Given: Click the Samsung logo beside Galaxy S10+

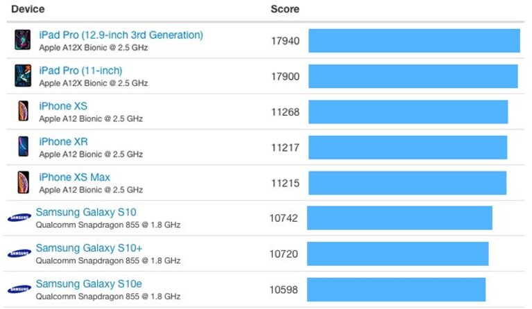Looking at the screenshot, I should (19, 253).
